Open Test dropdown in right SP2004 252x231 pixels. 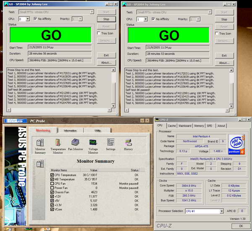[x=210, y=12]
